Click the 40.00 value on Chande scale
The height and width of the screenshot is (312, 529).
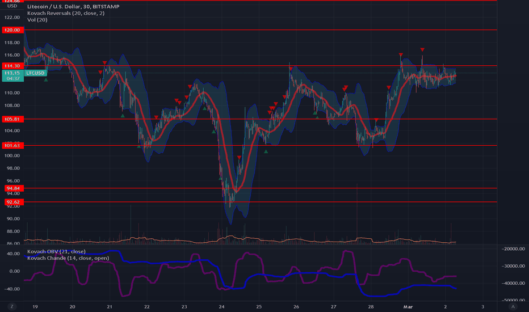(x=14, y=254)
